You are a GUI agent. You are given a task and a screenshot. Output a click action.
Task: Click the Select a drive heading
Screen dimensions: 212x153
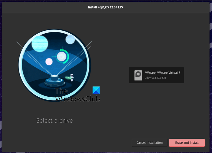(55, 121)
